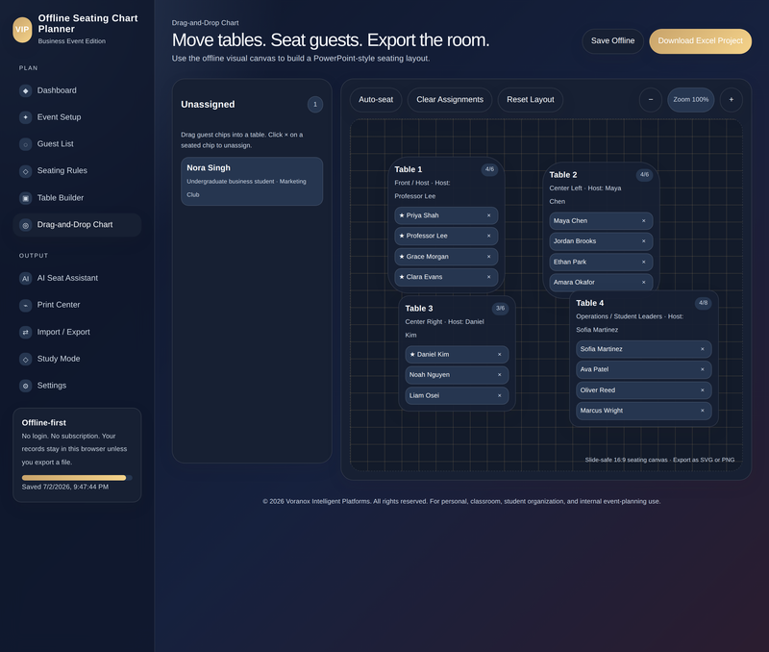Unassign Sofia Martinez from Table 4
769x652 pixels.
(x=703, y=349)
